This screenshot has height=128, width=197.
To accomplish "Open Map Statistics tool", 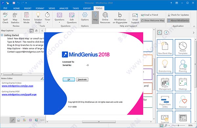I will (x=15, y=18).
